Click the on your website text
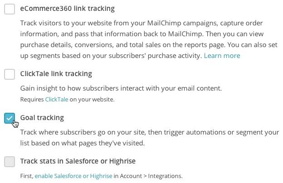The width and height of the screenshot is (283, 183). tap(92, 100)
